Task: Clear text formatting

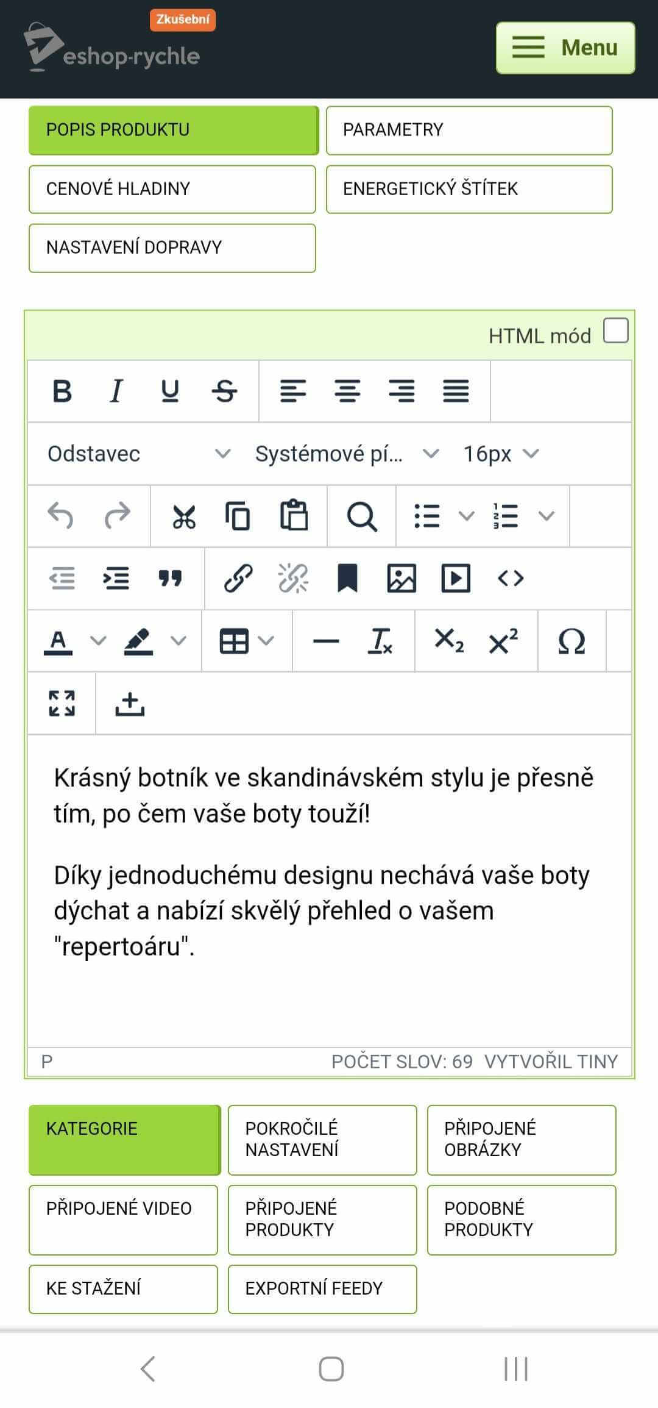Action: pos(380,641)
